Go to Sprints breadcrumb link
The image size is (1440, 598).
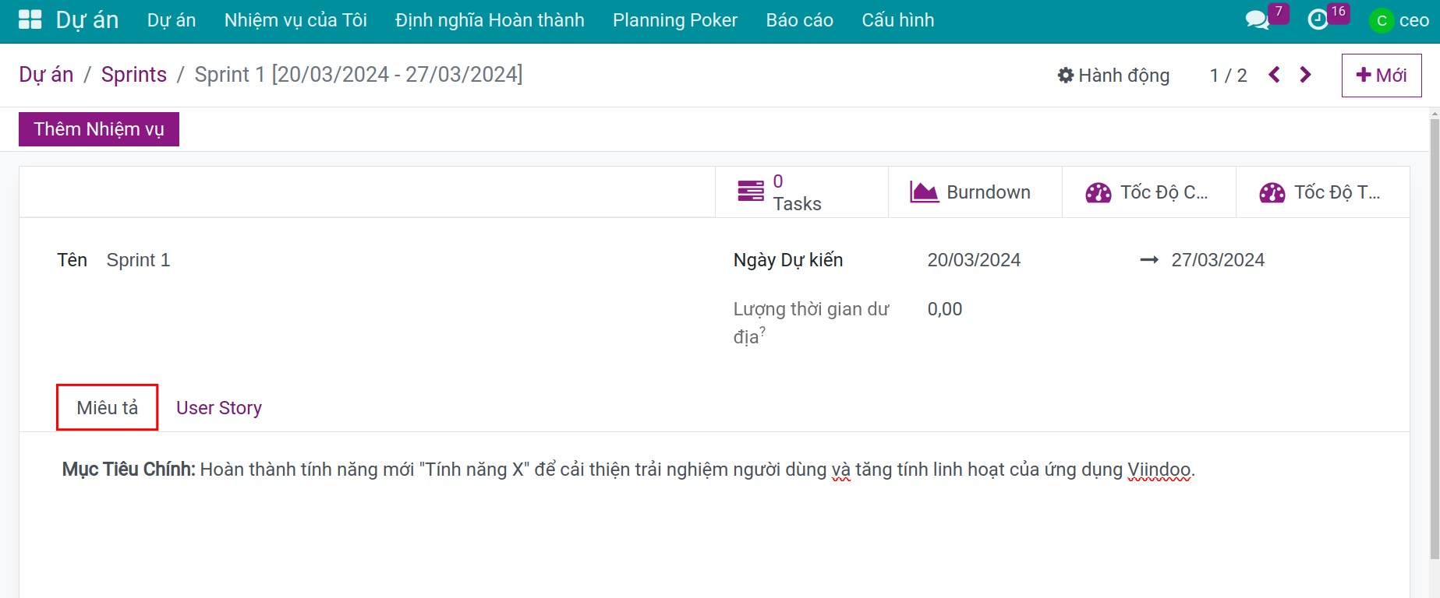134,75
